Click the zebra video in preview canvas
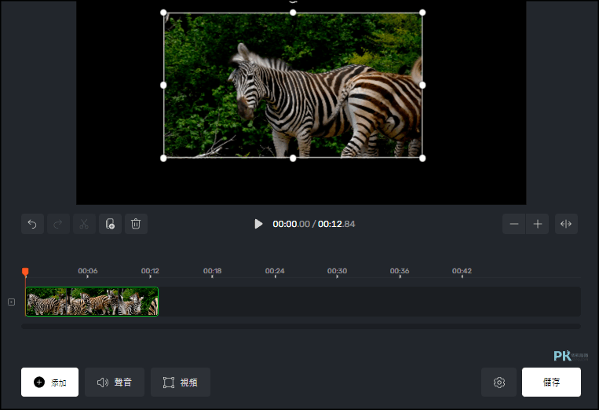Screen dimensions: 599x410 tap(293, 85)
